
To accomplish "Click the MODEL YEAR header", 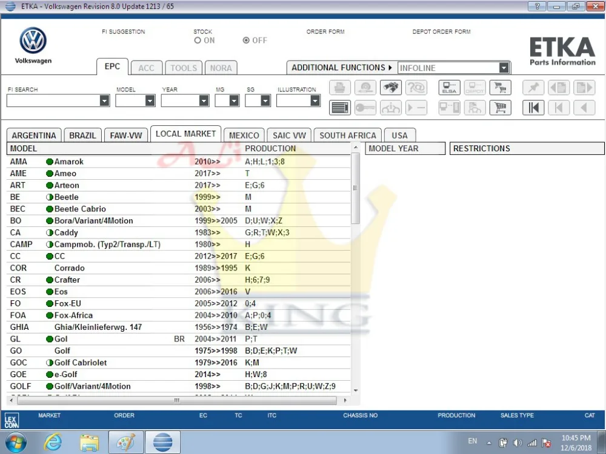I will coord(405,149).
